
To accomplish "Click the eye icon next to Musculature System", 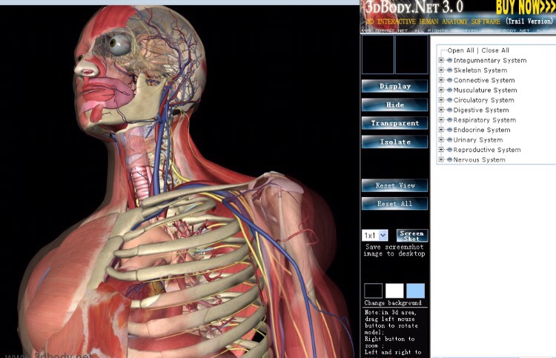I will tap(449, 90).
